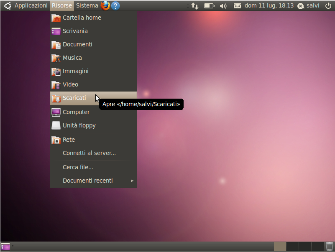Choose Cerca file... menu entry

click(93, 167)
